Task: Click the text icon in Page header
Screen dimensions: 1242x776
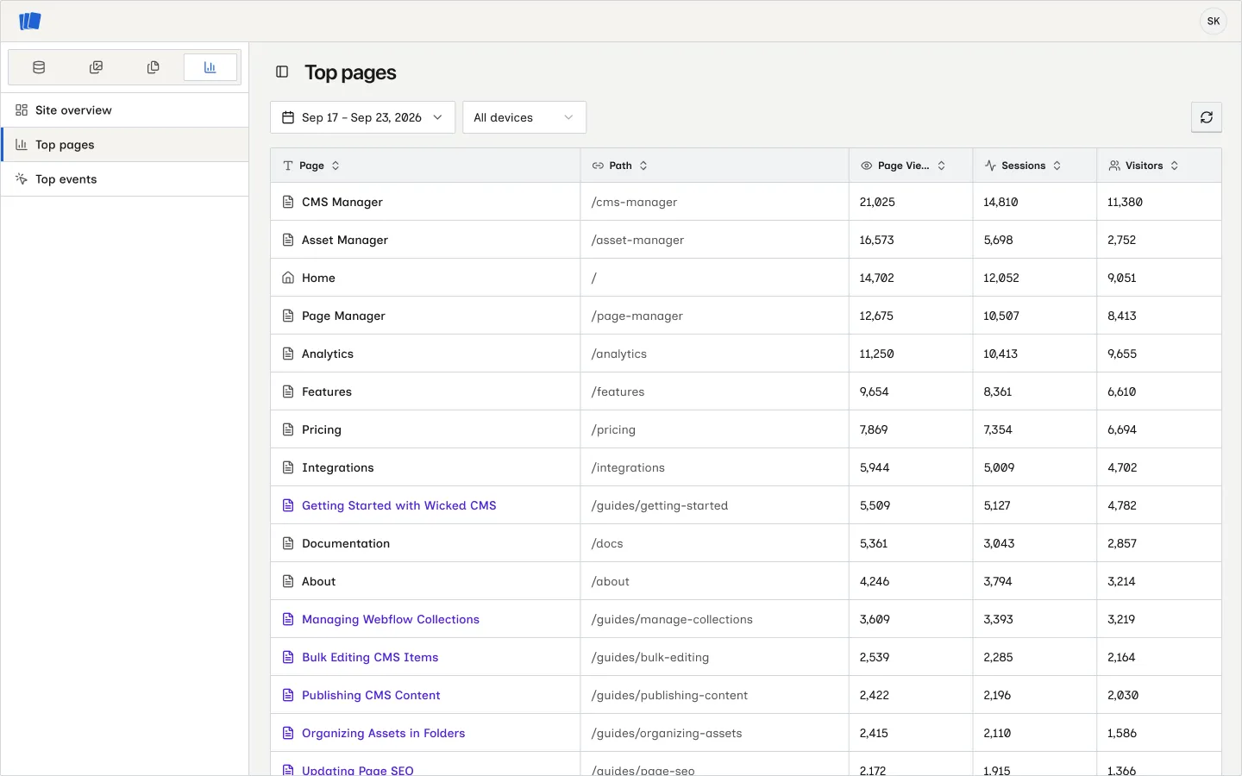Action: 288,166
